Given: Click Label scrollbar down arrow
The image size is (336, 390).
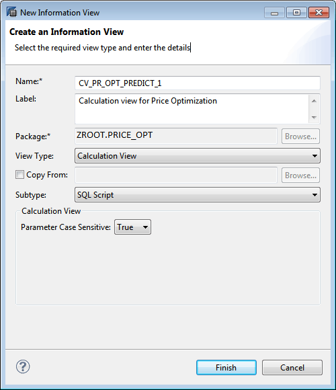Looking at the screenshot, I should [314, 117].
